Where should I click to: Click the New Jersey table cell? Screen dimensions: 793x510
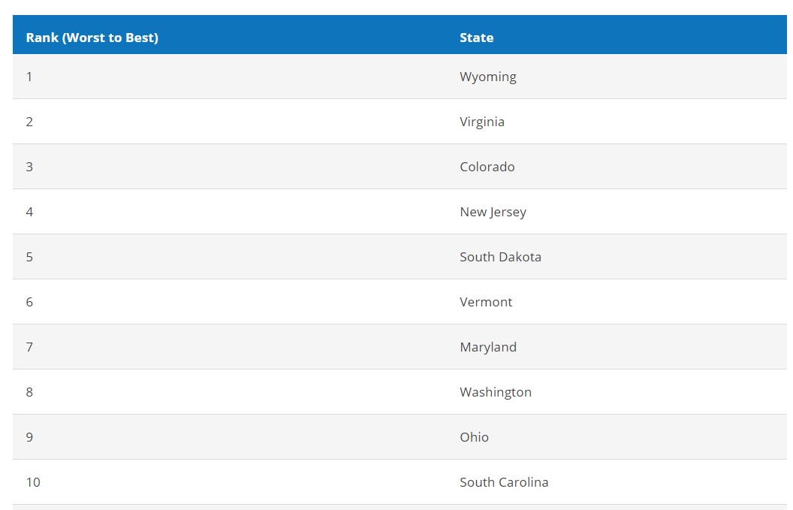[x=493, y=212]
